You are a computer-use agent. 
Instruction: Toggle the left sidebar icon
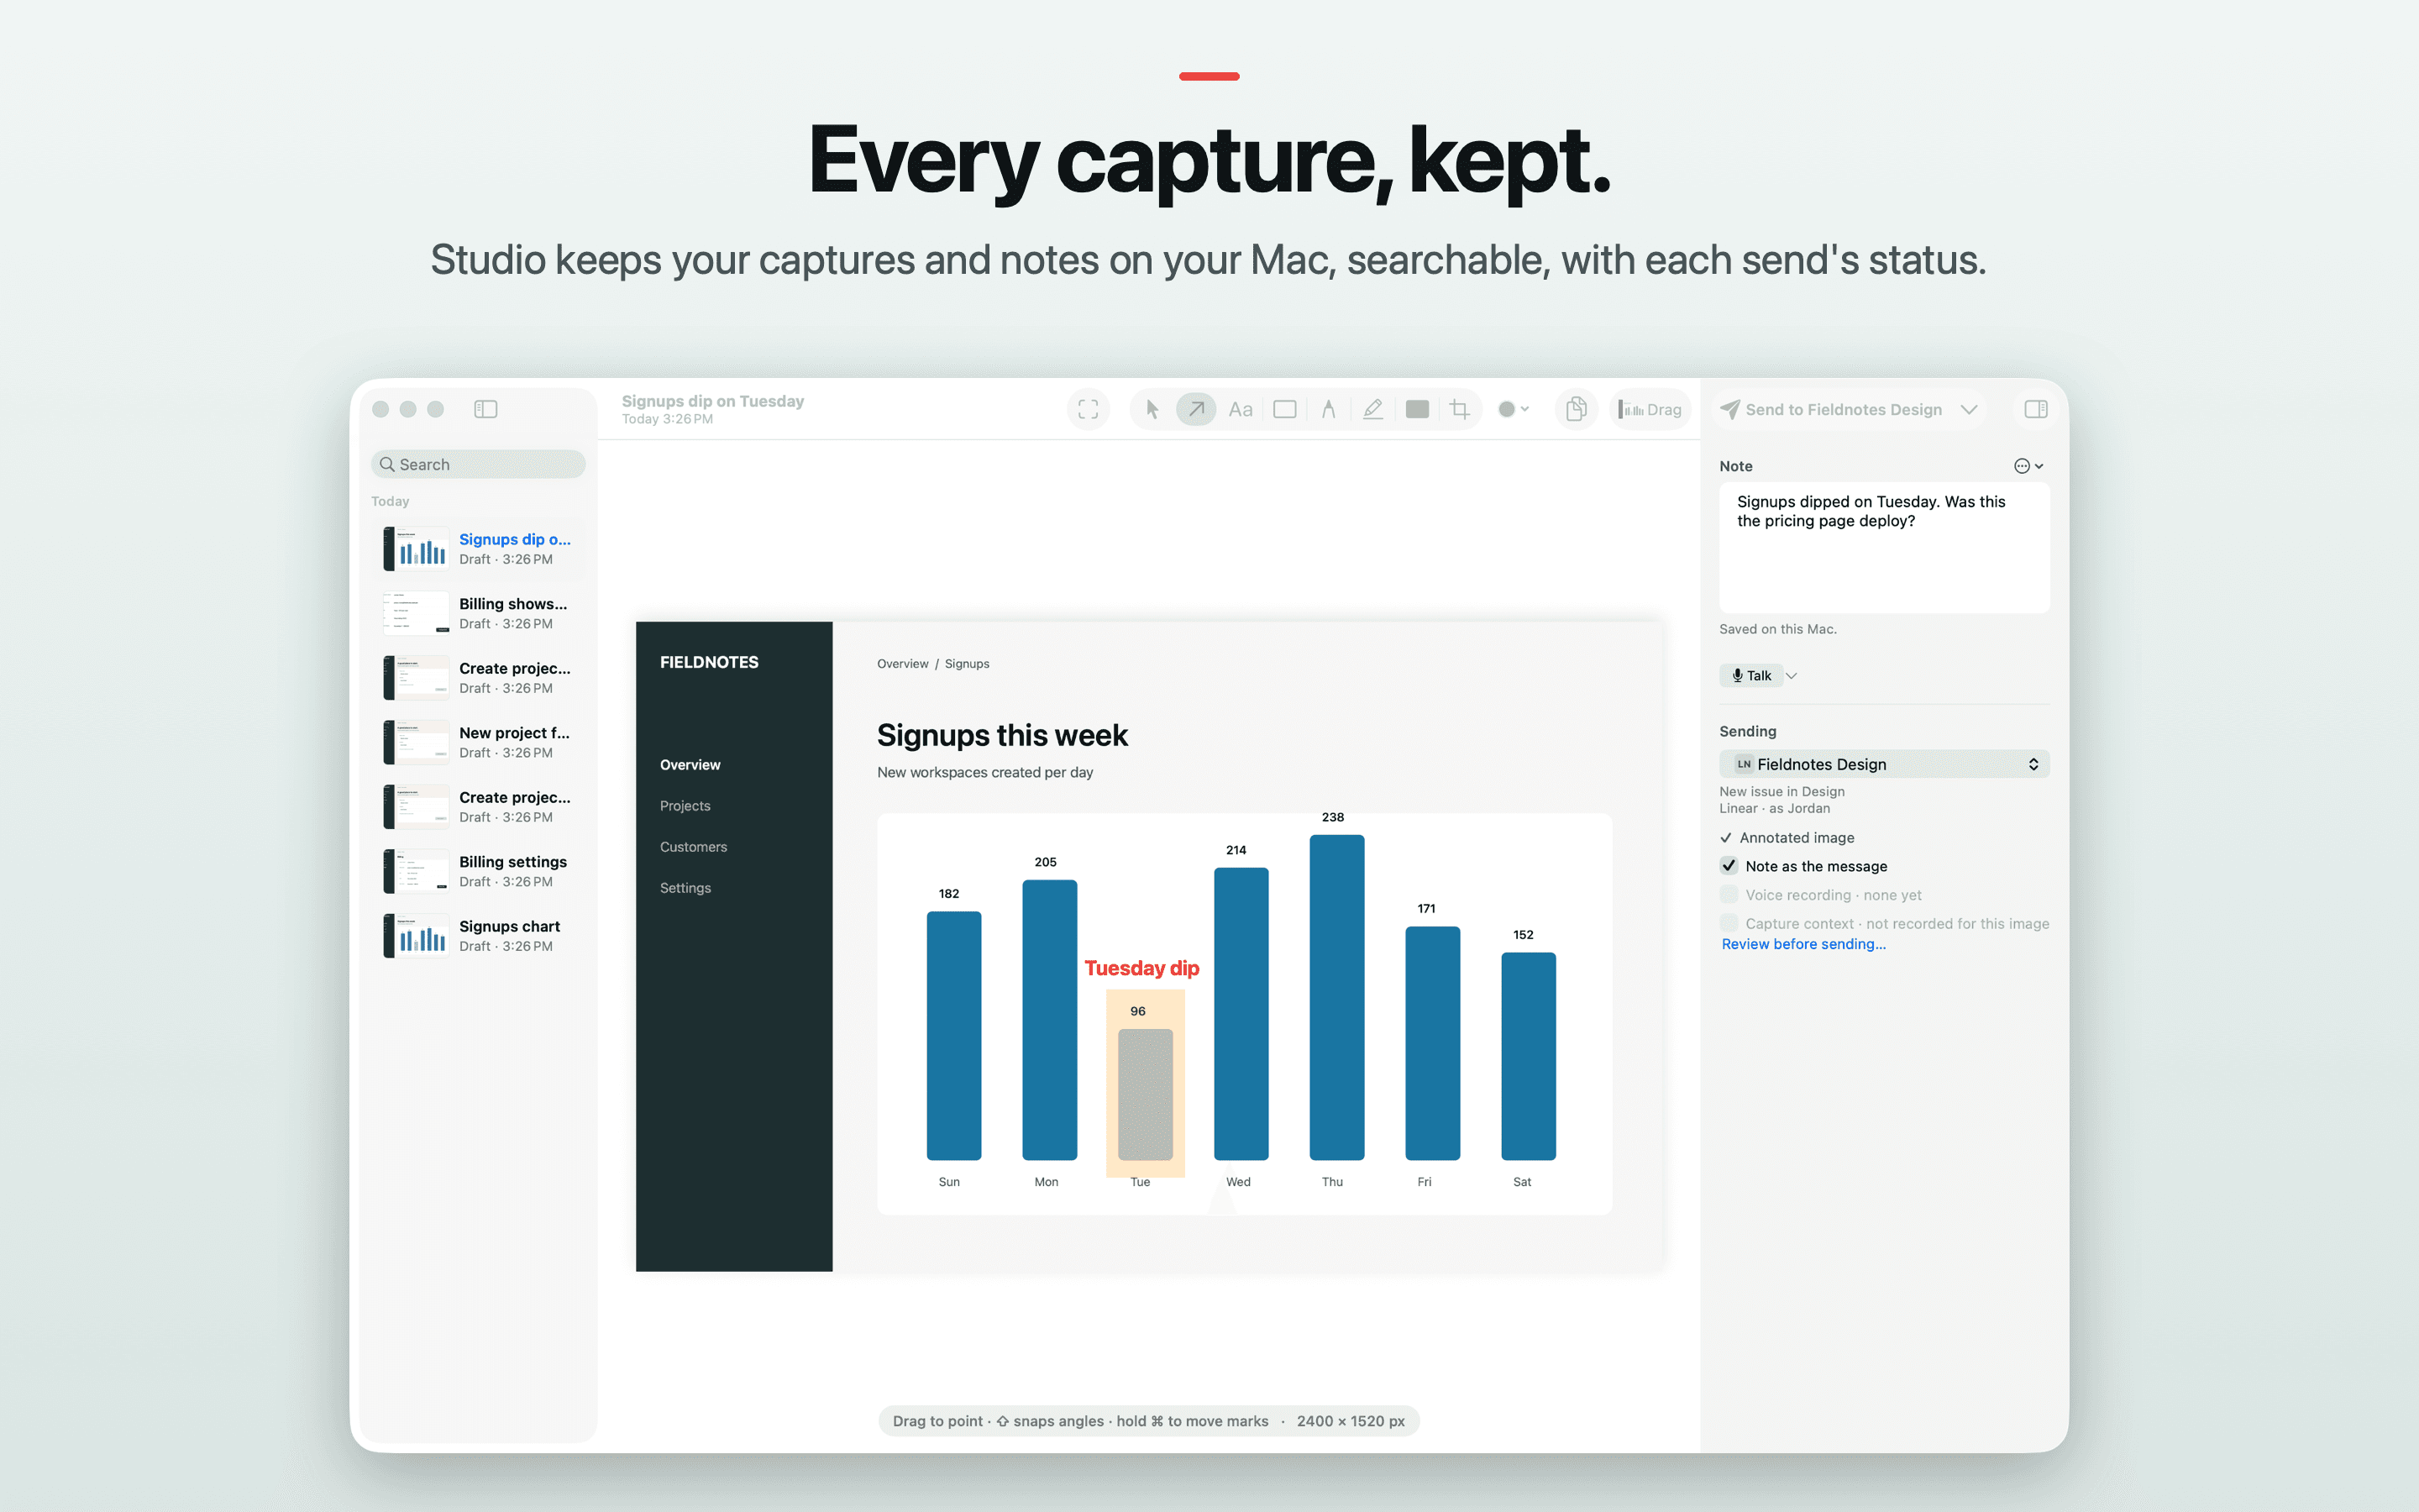tap(485, 409)
